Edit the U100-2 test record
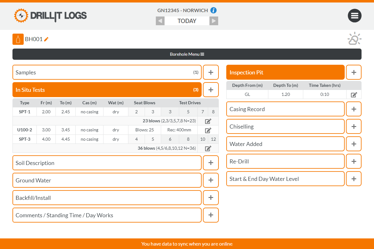 click(x=208, y=130)
